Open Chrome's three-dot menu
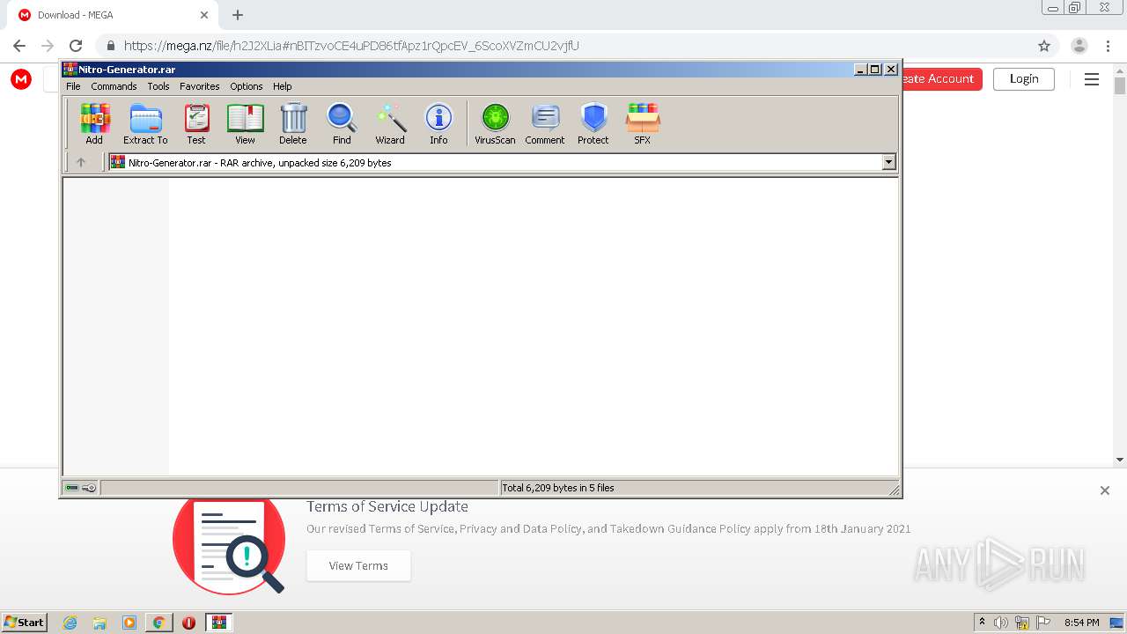1127x634 pixels. (x=1109, y=46)
